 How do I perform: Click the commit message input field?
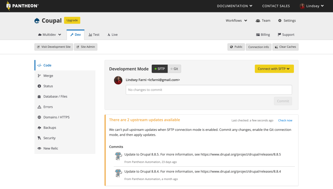click(x=209, y=90)
